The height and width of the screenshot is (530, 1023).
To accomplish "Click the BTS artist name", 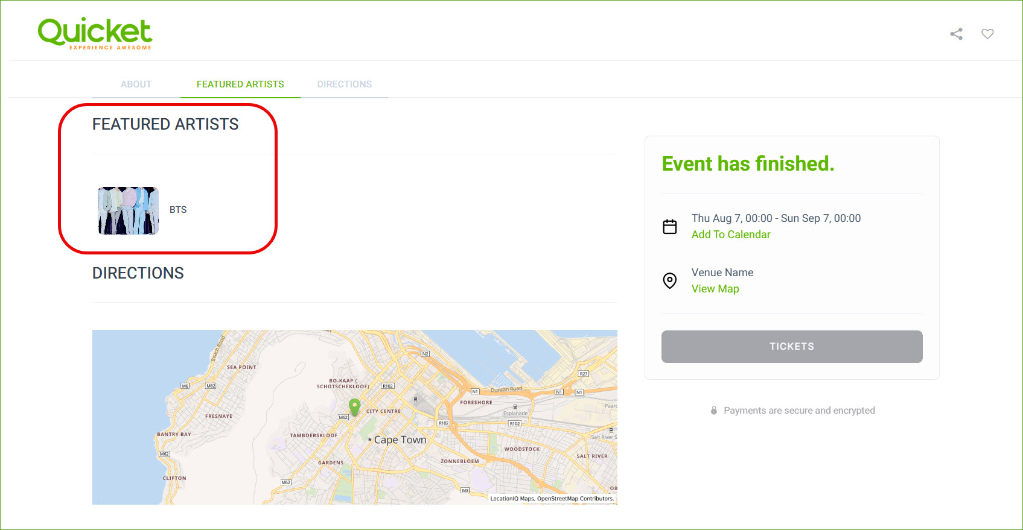I will (x=178, y=210).
